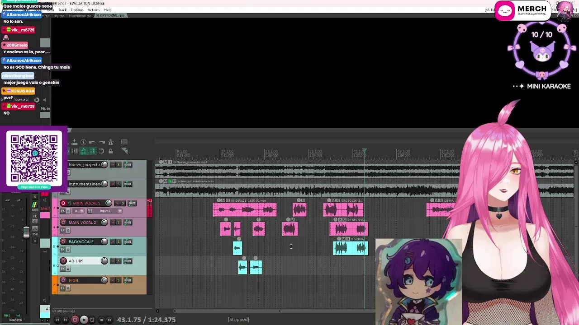Arm BACKVOCALS track for recording
579x325 pixels.
click(x=63, y=241)
